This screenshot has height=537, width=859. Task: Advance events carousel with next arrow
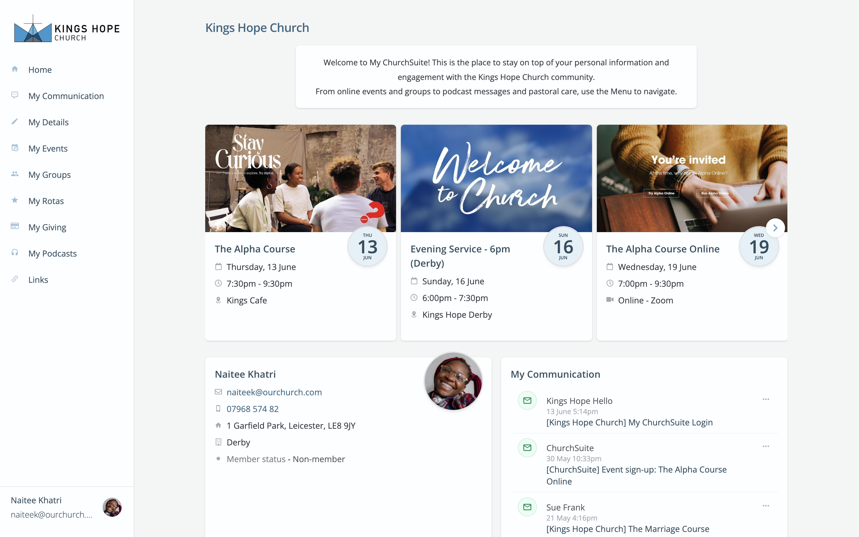[775, 228]
